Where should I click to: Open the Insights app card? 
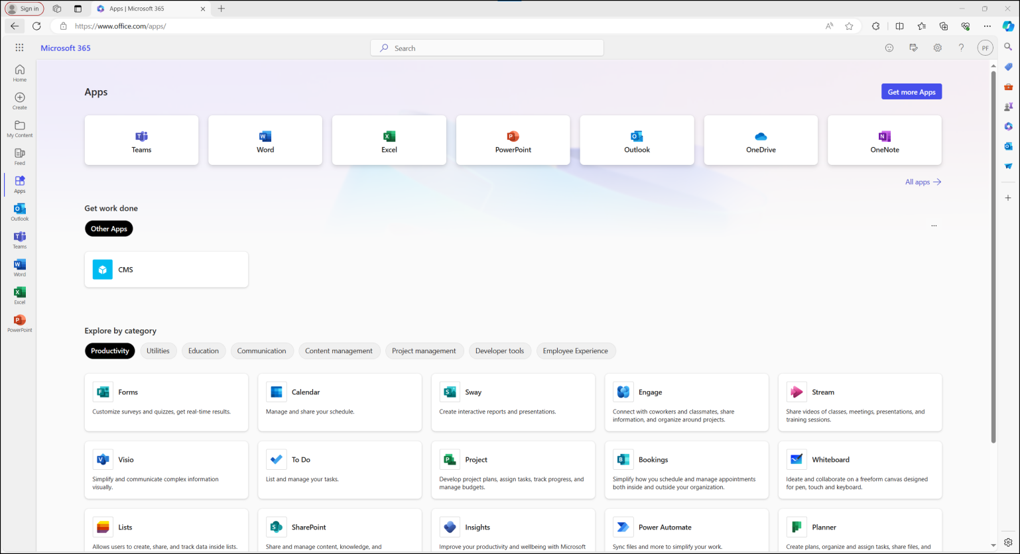(513, 531)
